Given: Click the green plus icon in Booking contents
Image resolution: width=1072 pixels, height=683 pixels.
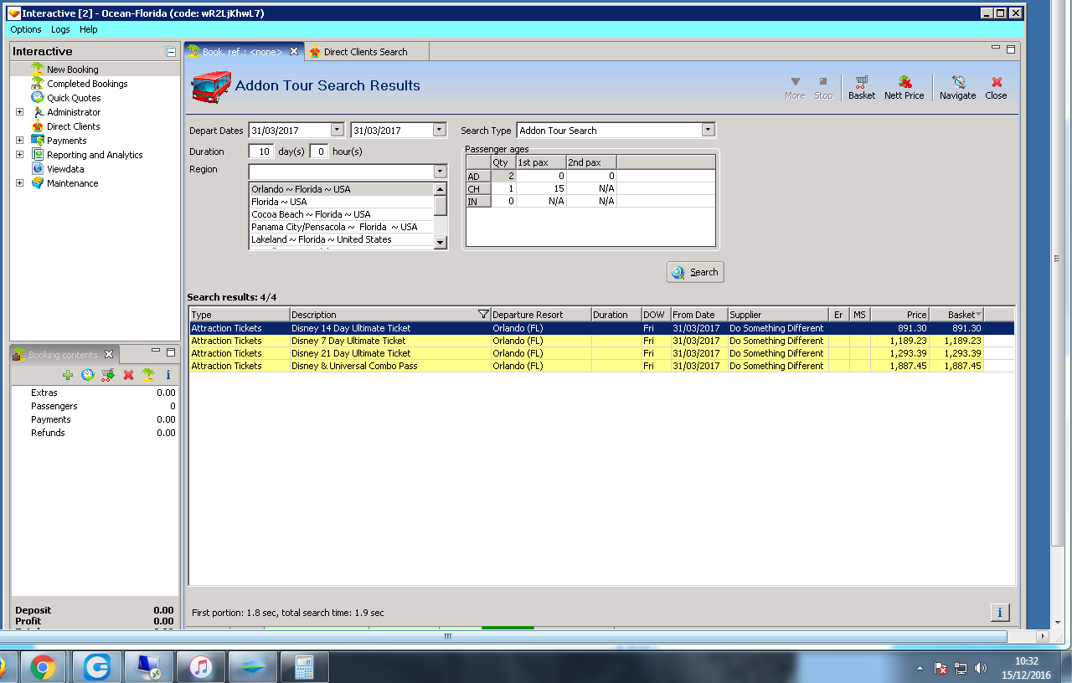Looking at the screenshot, I should coord(68,375).
